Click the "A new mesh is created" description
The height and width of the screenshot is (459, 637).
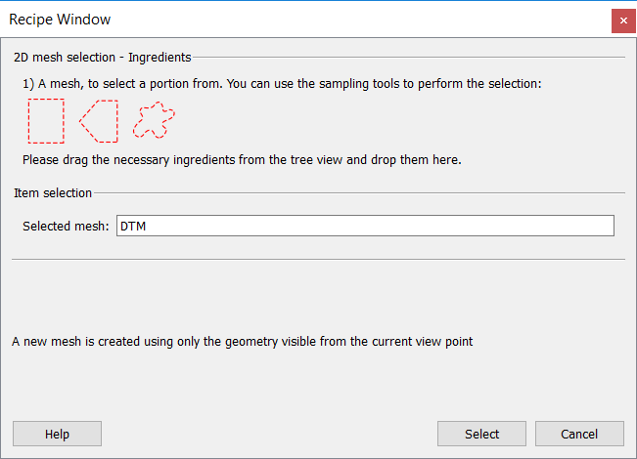(x=242, y=342)
